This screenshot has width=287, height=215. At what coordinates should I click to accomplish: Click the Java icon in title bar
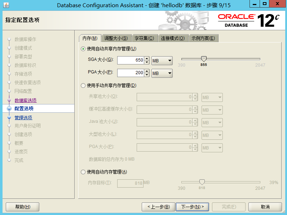coord(6,5)
